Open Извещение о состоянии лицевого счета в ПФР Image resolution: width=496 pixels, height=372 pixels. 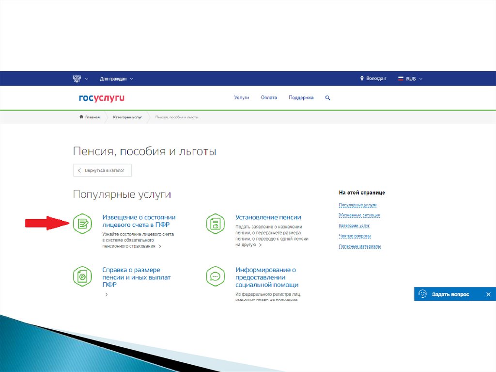139,221
